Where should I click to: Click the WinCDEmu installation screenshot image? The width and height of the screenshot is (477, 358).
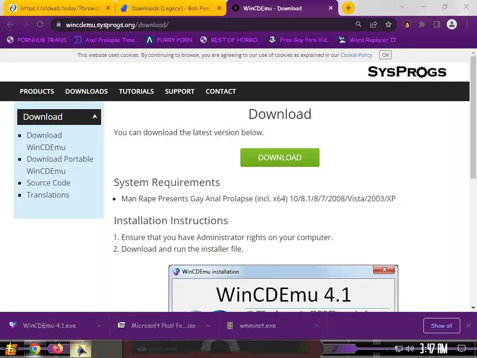[x=283, y=288]
